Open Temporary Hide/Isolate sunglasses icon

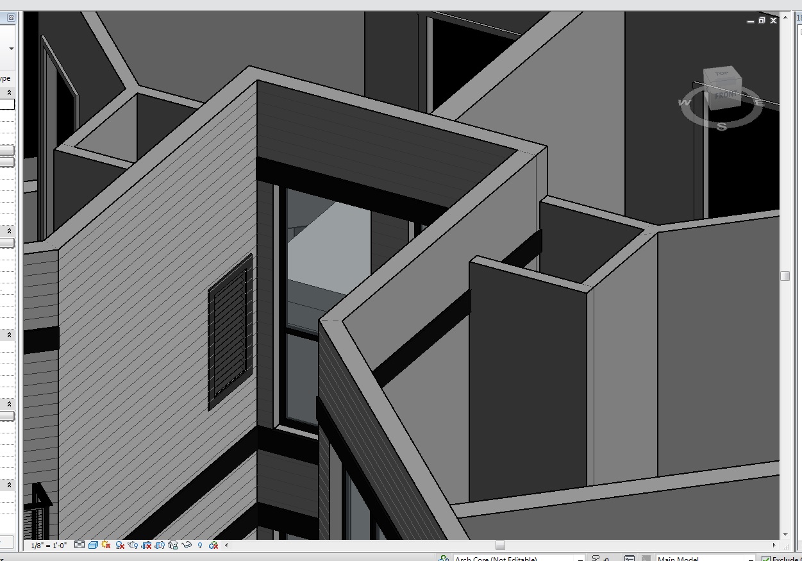pos(187,545)
